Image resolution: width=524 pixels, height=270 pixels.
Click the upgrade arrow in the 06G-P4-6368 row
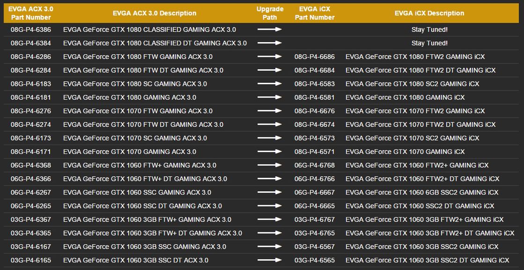(270, 165)
